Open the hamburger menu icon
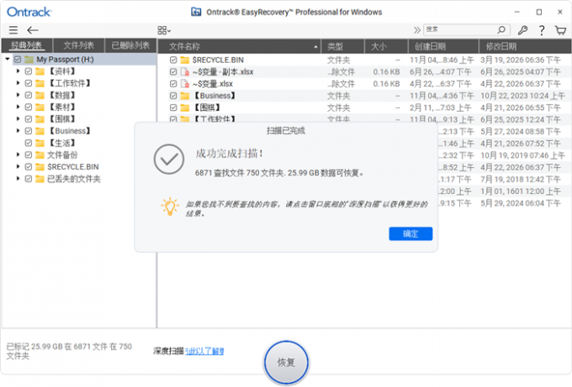572x387 pixels. pyautogui.click(x=13, y=30)
